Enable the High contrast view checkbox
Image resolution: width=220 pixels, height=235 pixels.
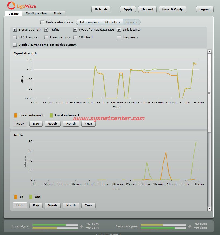[x=42, y=22]
